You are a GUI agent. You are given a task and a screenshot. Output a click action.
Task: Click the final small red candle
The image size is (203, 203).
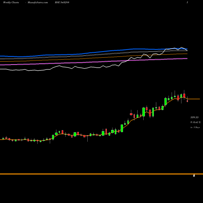click(188, 101)
